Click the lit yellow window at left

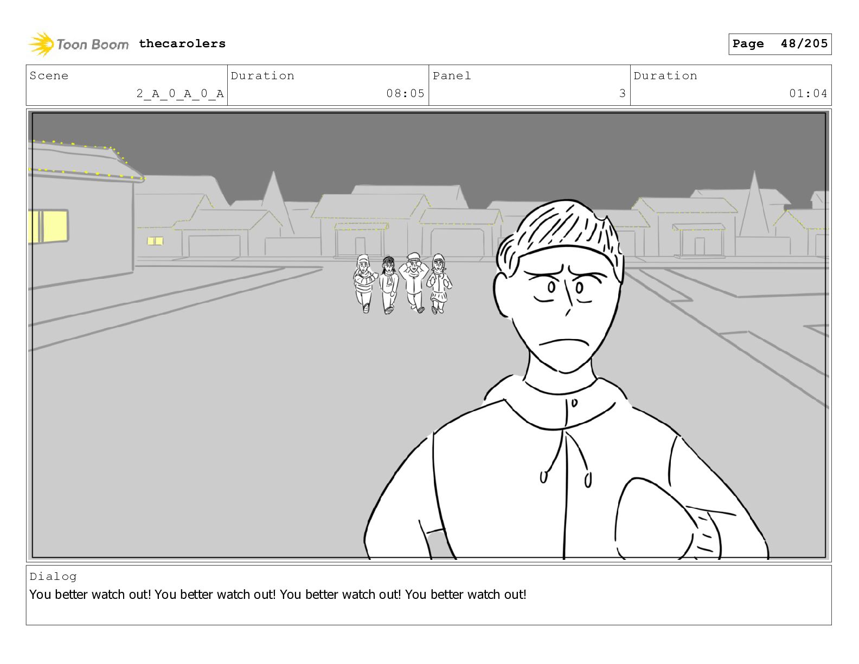[48, 226]
